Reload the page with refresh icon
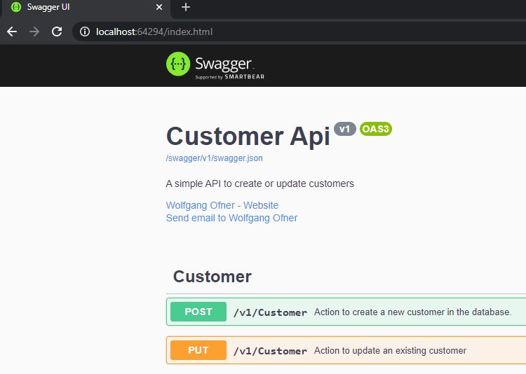The width and height of the screenshot is (526, 374). [57, 32]
